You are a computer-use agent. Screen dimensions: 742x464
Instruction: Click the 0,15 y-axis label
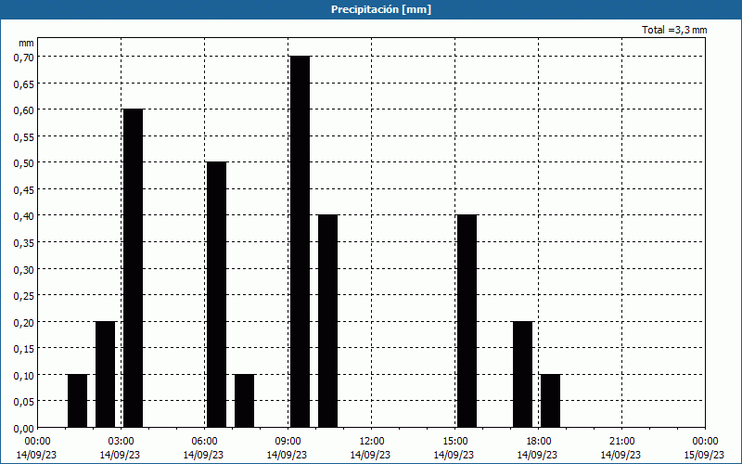[24, 349]
